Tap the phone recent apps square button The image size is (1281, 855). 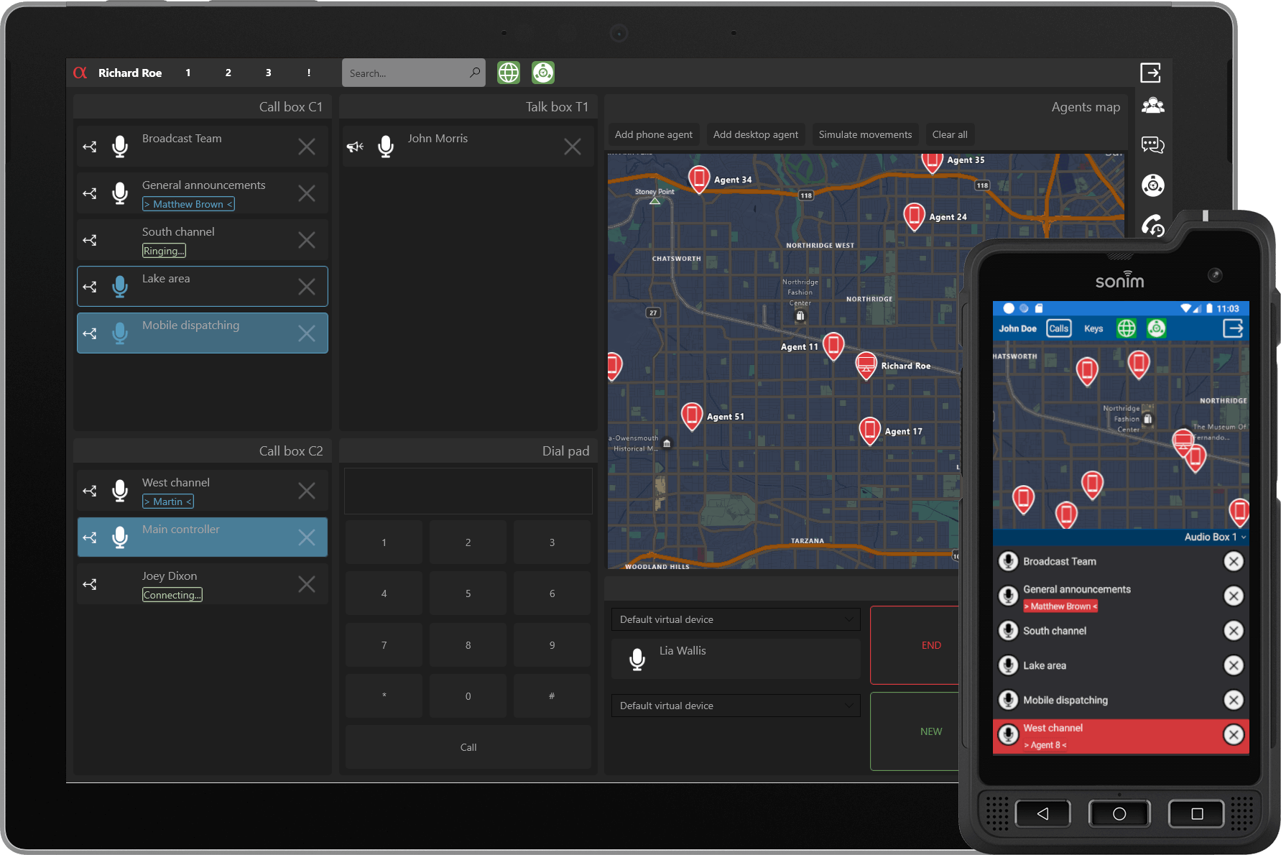coord(1197,813)
